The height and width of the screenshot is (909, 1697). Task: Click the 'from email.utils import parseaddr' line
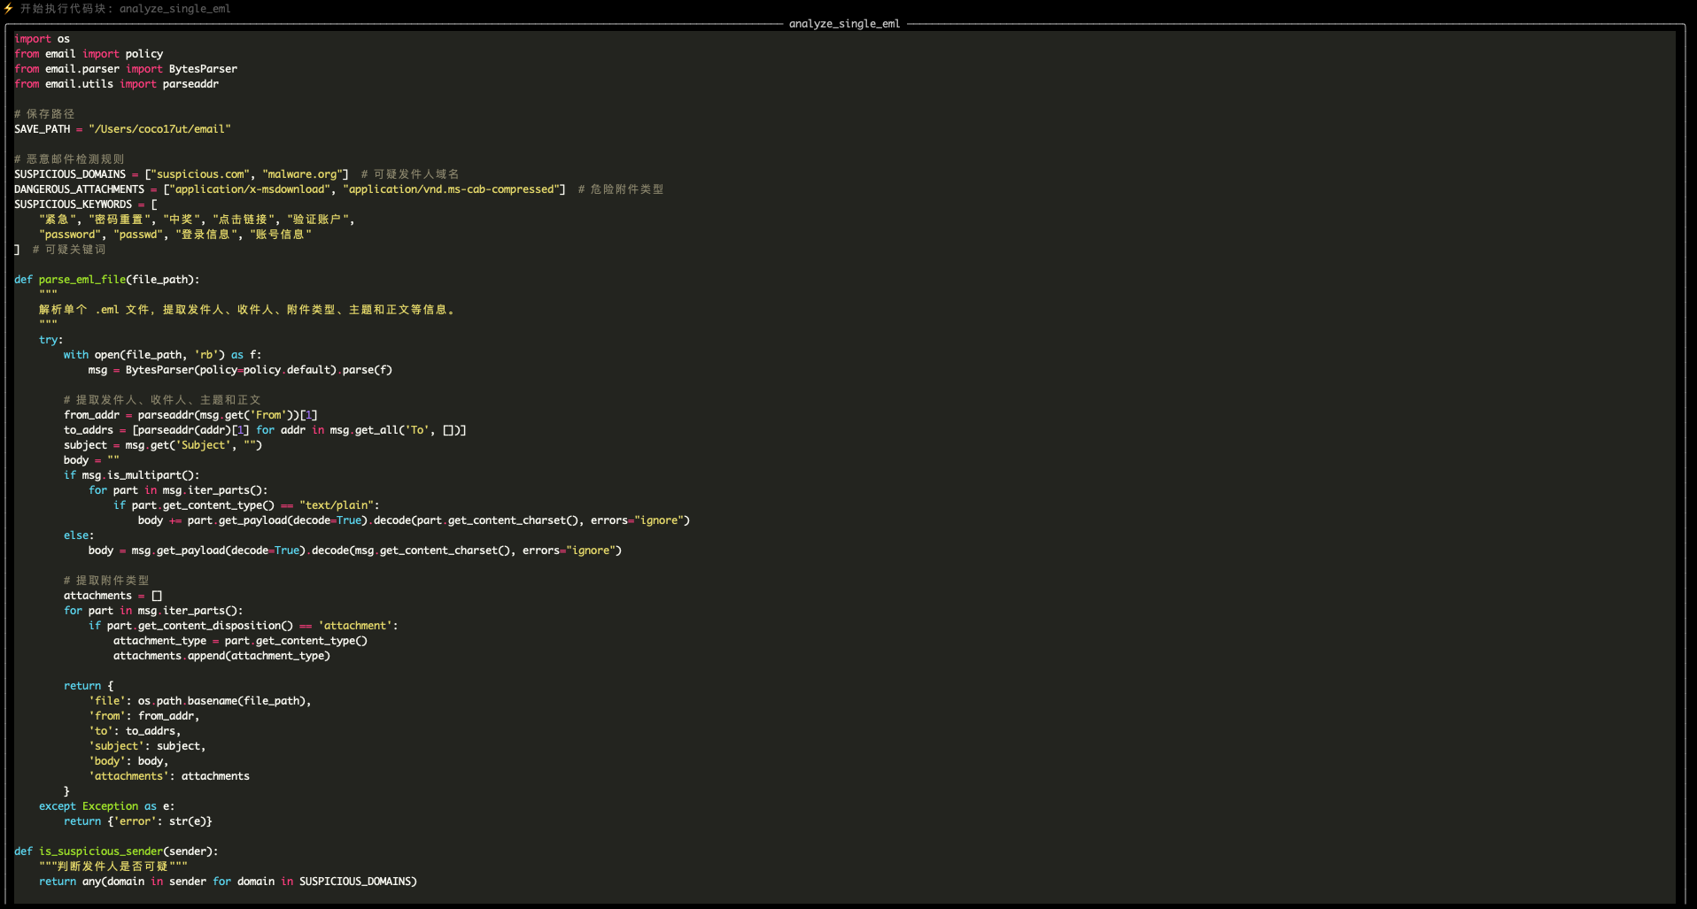click(116, 84)
